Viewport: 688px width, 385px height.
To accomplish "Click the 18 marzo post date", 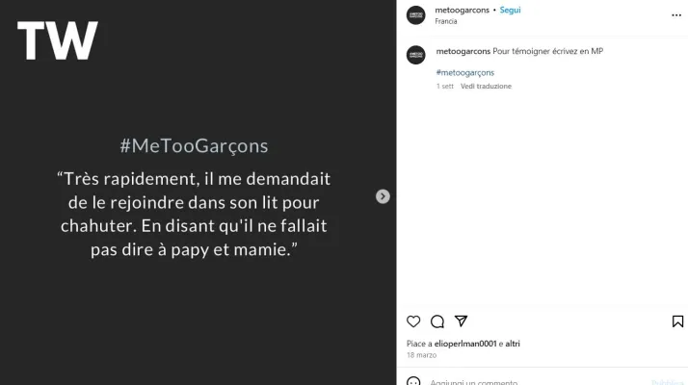I will click(421, 355).
